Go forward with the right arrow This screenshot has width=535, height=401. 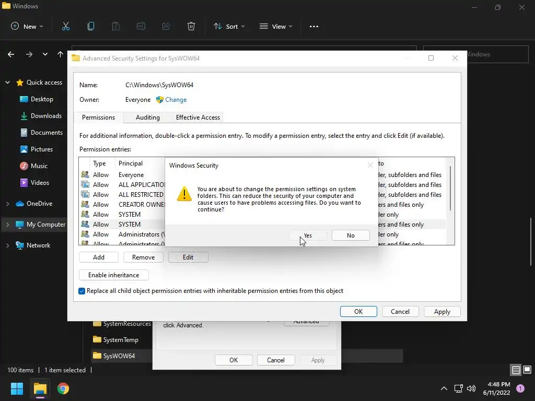pos(29,54)
